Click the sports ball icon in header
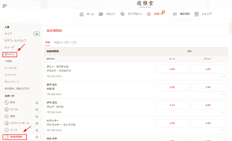This screenshot has height=141, width=232. [149, 14]
